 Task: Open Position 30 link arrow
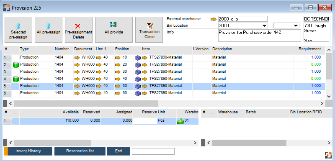[118, 72]
